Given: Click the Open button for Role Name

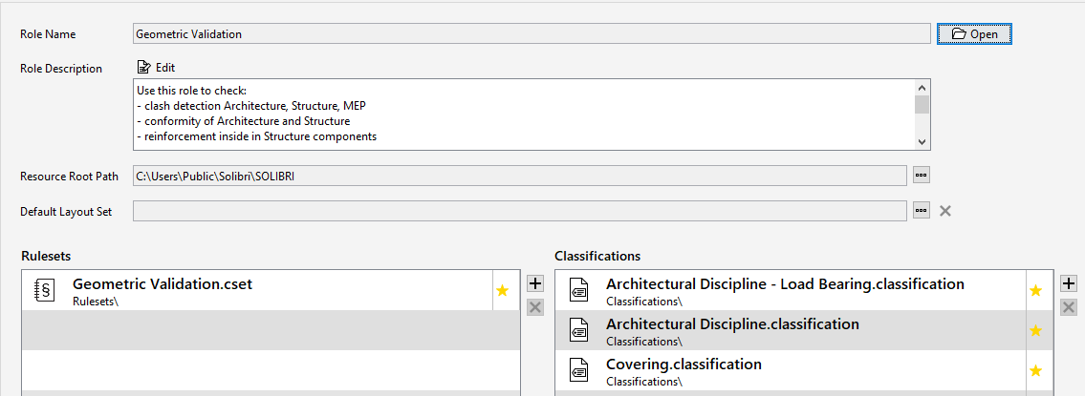Looking at the screenshot, I should [974, 33].
